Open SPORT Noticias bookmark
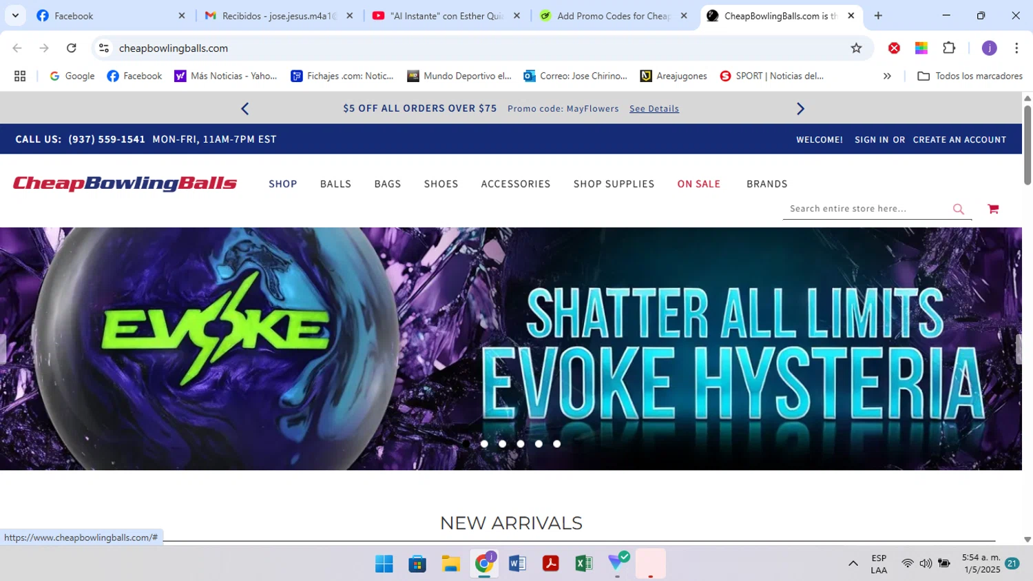 [x=771, y=77]
